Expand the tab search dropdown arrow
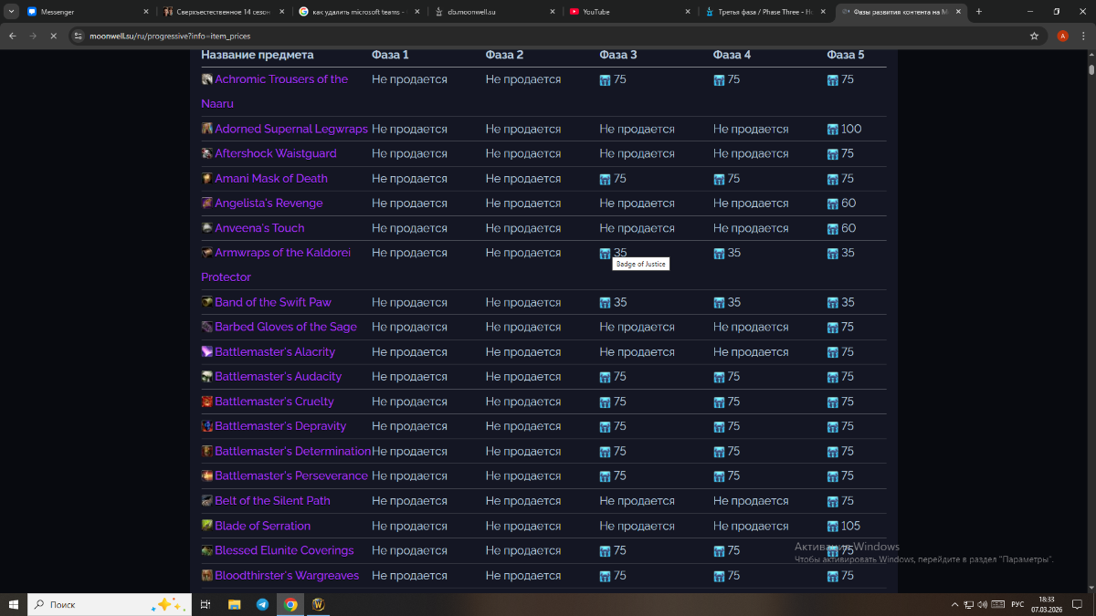1096x616 pixels. pyautogui.click(x=11, y=12)
